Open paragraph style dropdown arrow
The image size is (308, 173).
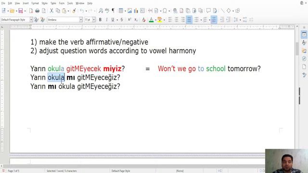pyautogui.click(x=31, y=20)
